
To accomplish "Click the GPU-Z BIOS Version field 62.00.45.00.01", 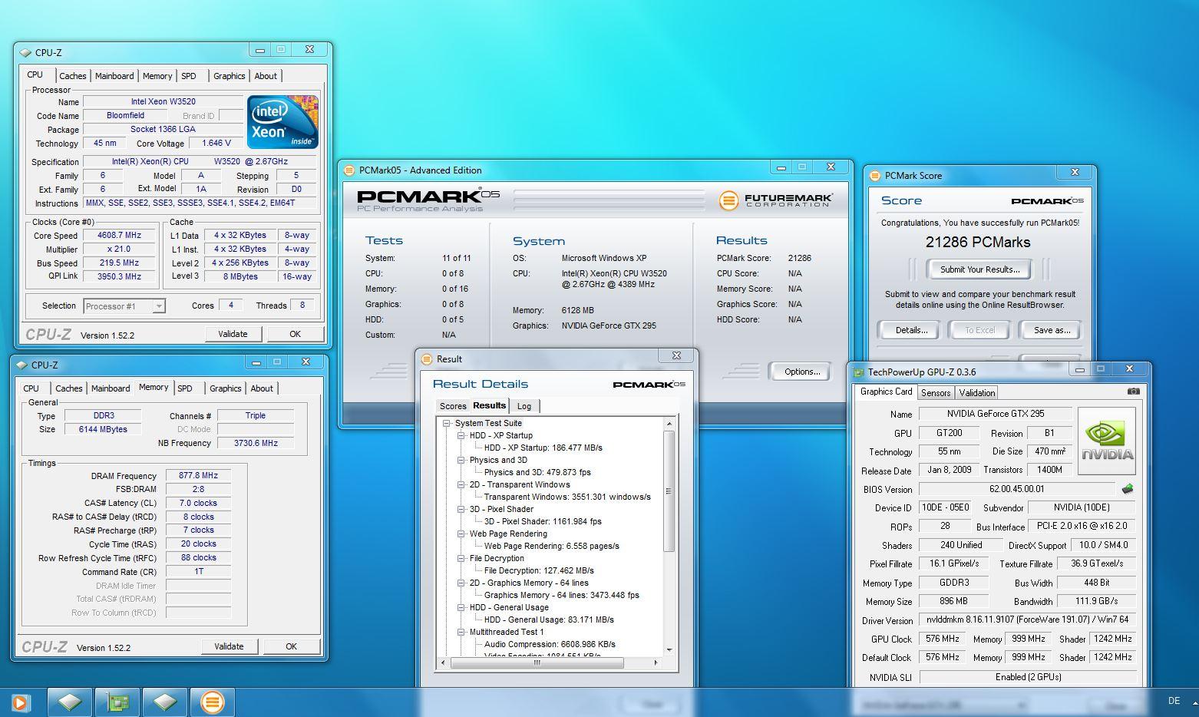I will click(x=1016, y=489).
